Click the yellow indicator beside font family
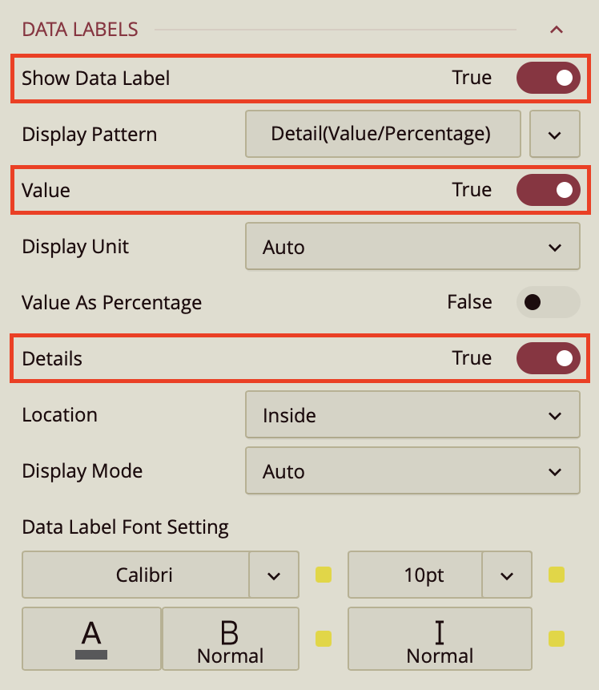Viewport: 599px width, 690px height. tap(324, 575)
